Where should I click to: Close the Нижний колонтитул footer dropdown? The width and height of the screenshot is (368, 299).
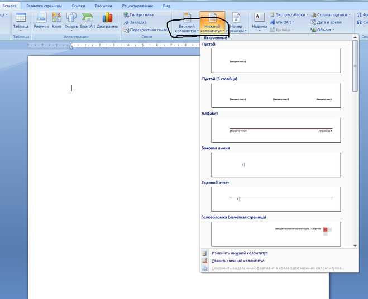[212, 22]
